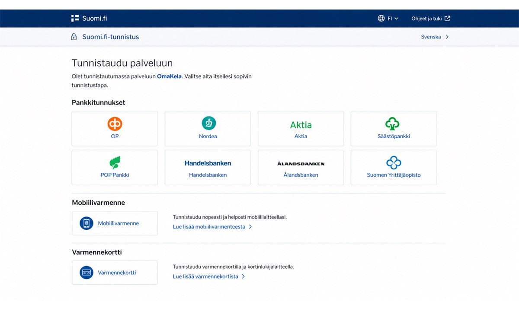Select the Mobiilivarmenne button label

(x=119, y=223)
